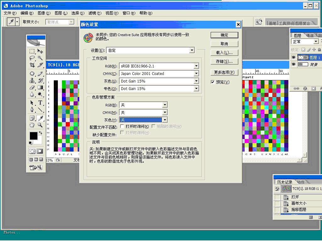Click the layer style icon in Layers panel
This screenshot has width=322, height=241.
coord(305,88)
